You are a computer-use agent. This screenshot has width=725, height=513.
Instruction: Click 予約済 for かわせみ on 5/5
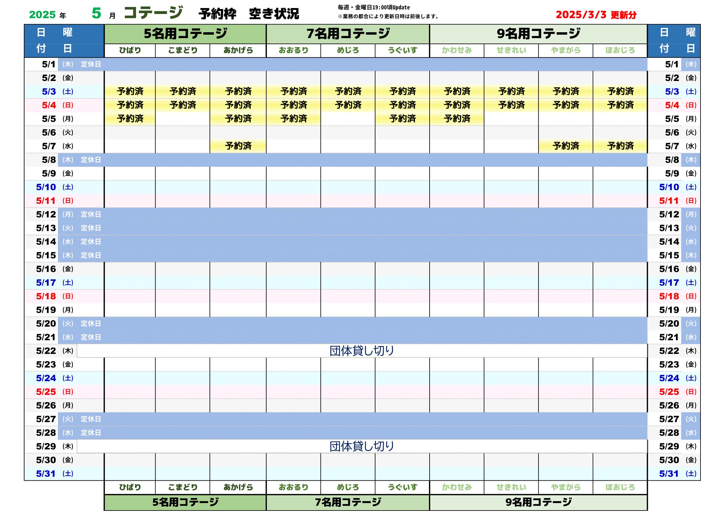pos(457,119)
